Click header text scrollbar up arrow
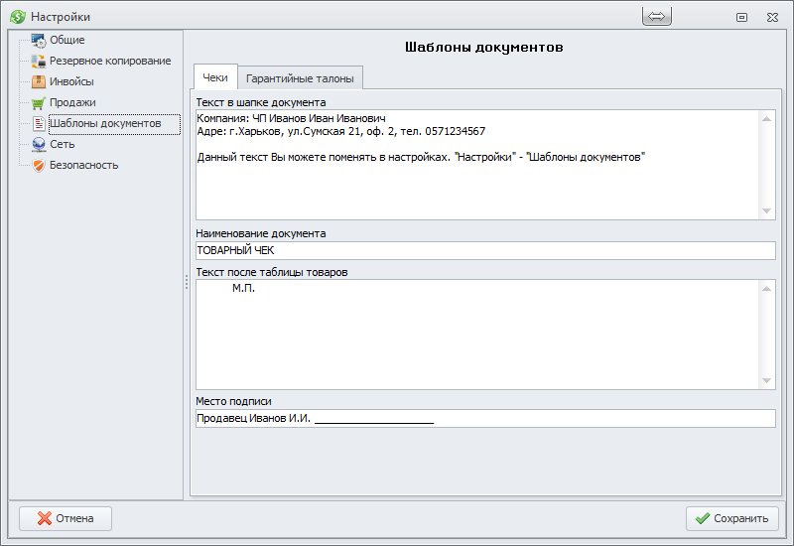The width and height of the screenshot is (794, 546). click(767, 118)
